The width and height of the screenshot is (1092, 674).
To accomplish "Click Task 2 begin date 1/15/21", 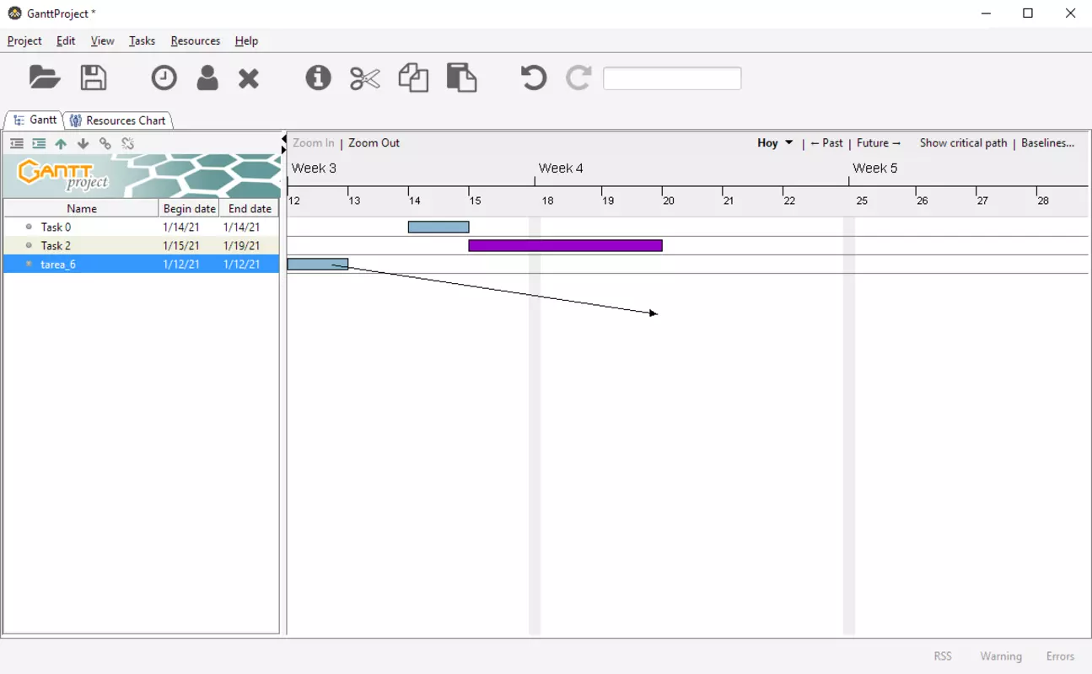I will click(x=181, y=246).
